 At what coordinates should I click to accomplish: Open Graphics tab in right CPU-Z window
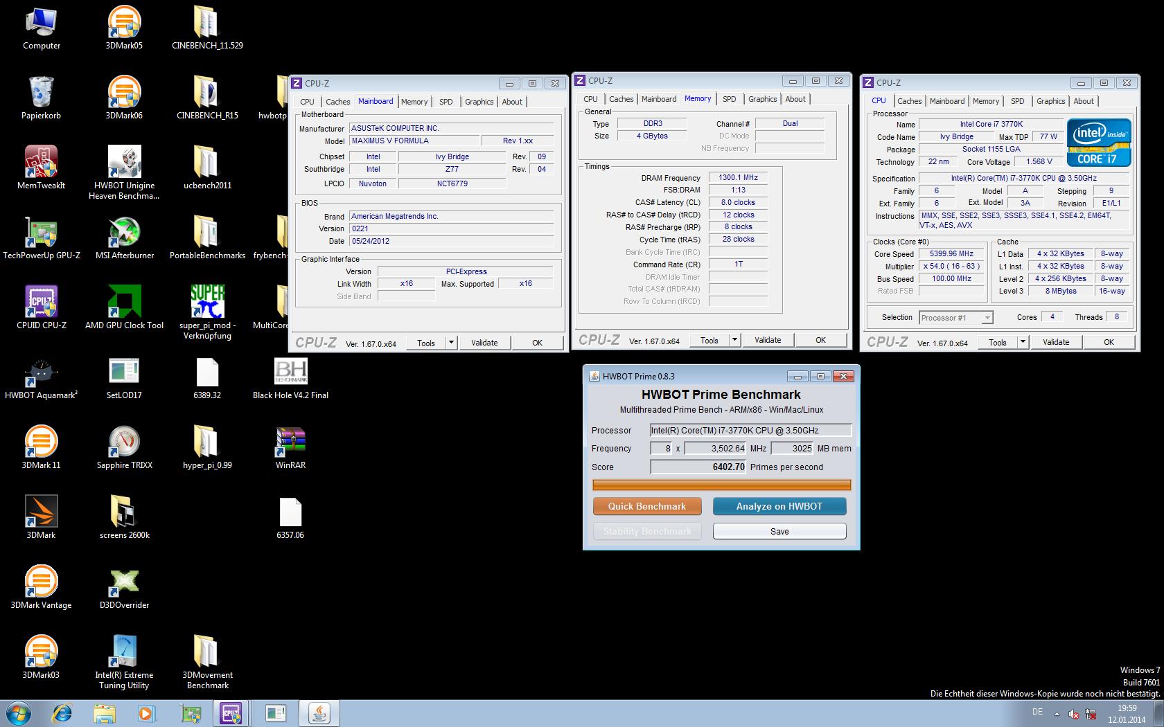point(1050,101)
